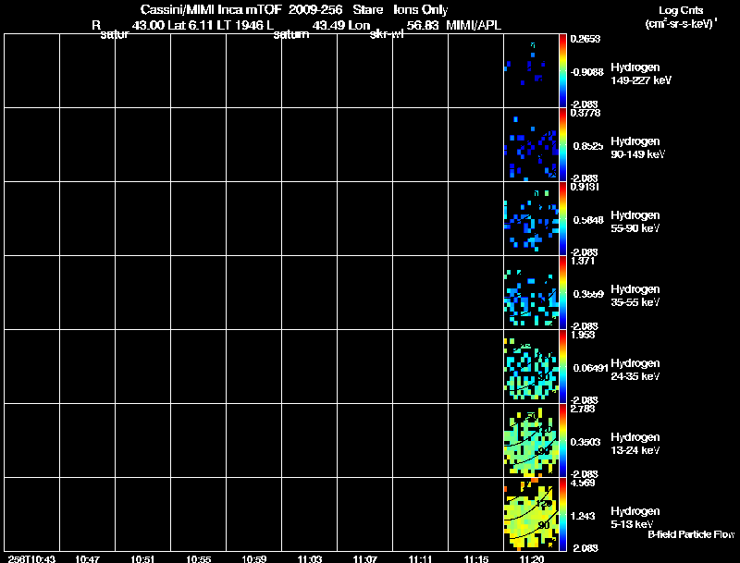Click the Hydrogen 149-227 keV image panel

point(531,71)
